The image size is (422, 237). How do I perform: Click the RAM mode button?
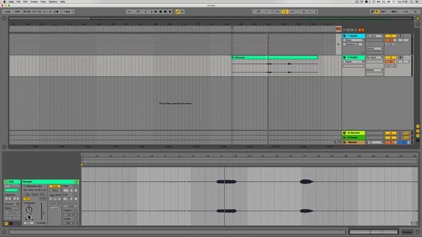(43, 199)
